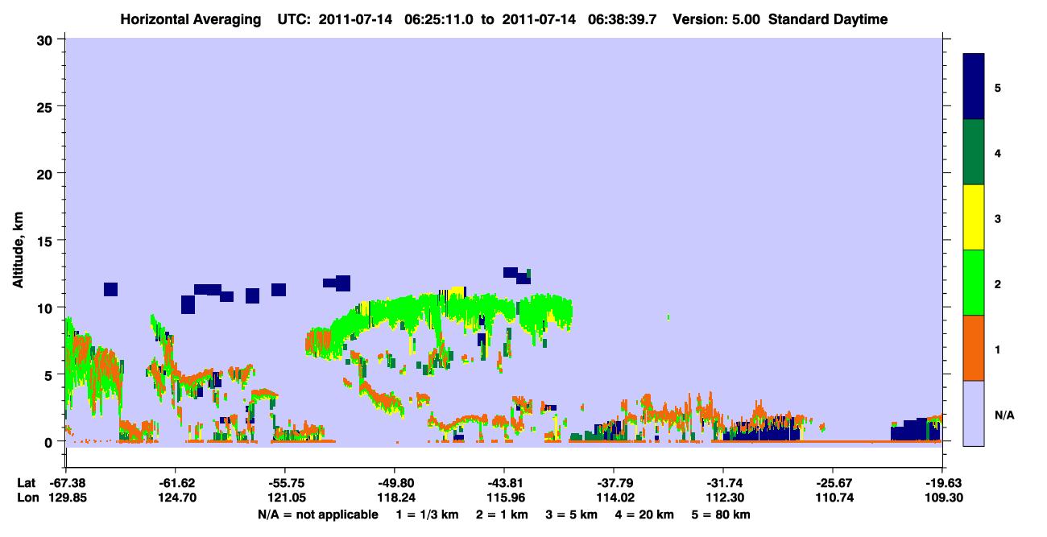Click latitude value -43.81
This screenshot has width=1047, height=537.
click(x=504, y=483)
